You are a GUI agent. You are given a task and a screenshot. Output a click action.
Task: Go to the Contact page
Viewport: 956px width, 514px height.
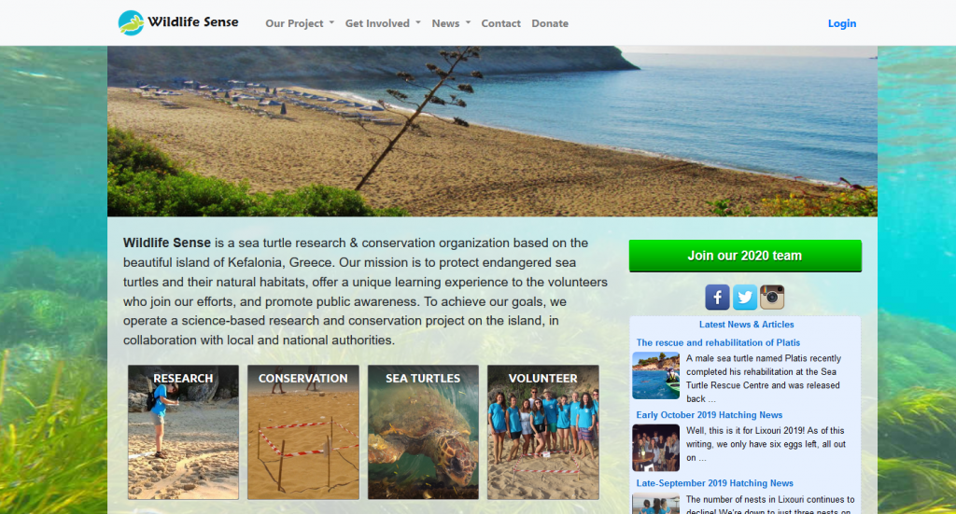click(500, 23)
